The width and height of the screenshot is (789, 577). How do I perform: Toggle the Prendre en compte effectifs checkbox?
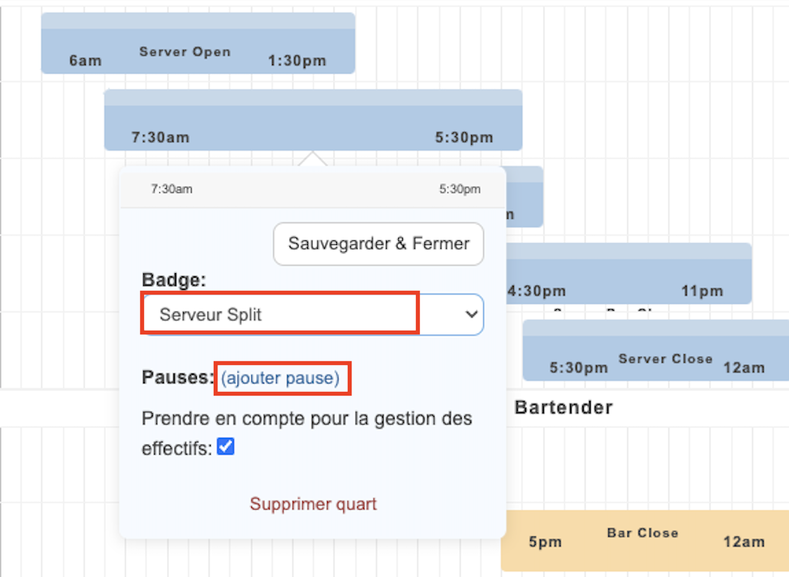(x=225, y=447)
